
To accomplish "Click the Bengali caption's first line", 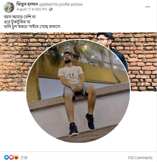I will (20, 17).
